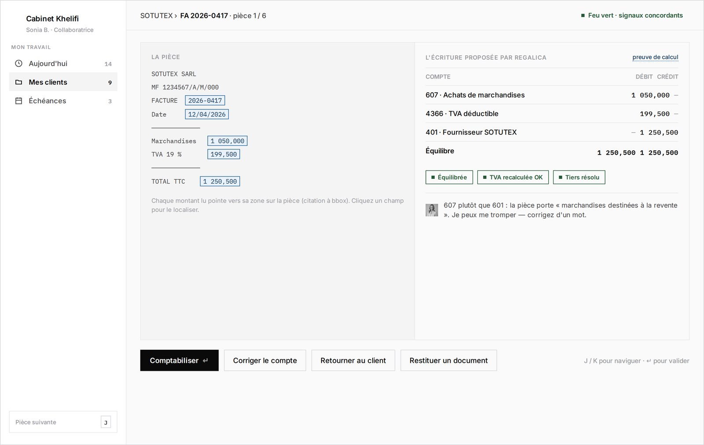Viewport: 704px width, 445px height.
Task: Click the 4366 debit amount 199,500
Action: click(x=655, y=114)
